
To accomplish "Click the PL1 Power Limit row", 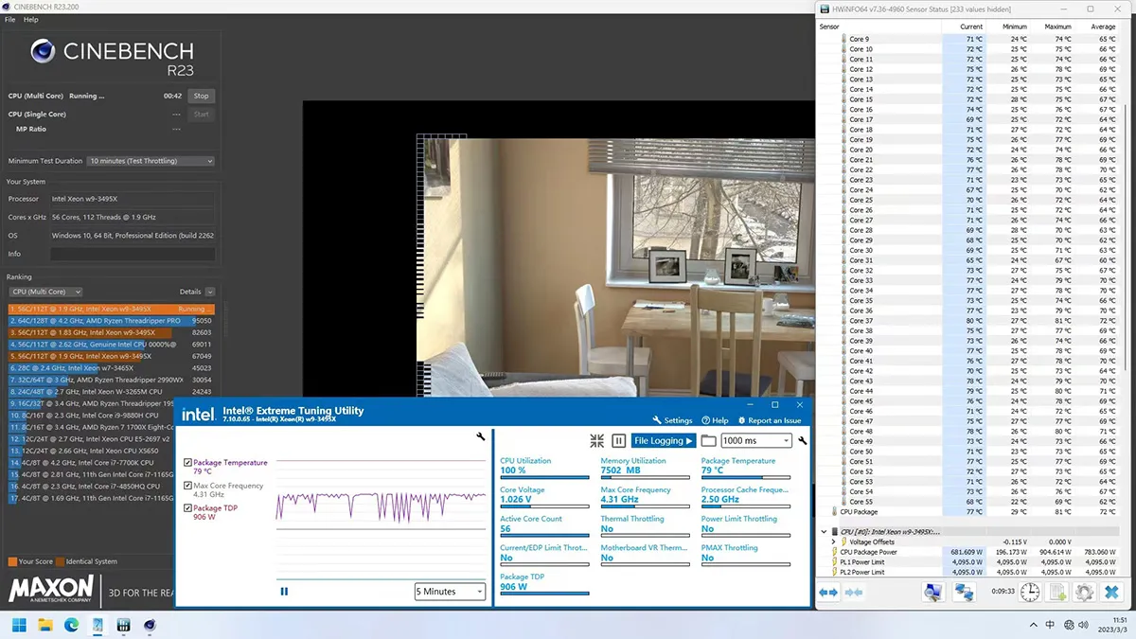I will (969, 562).
